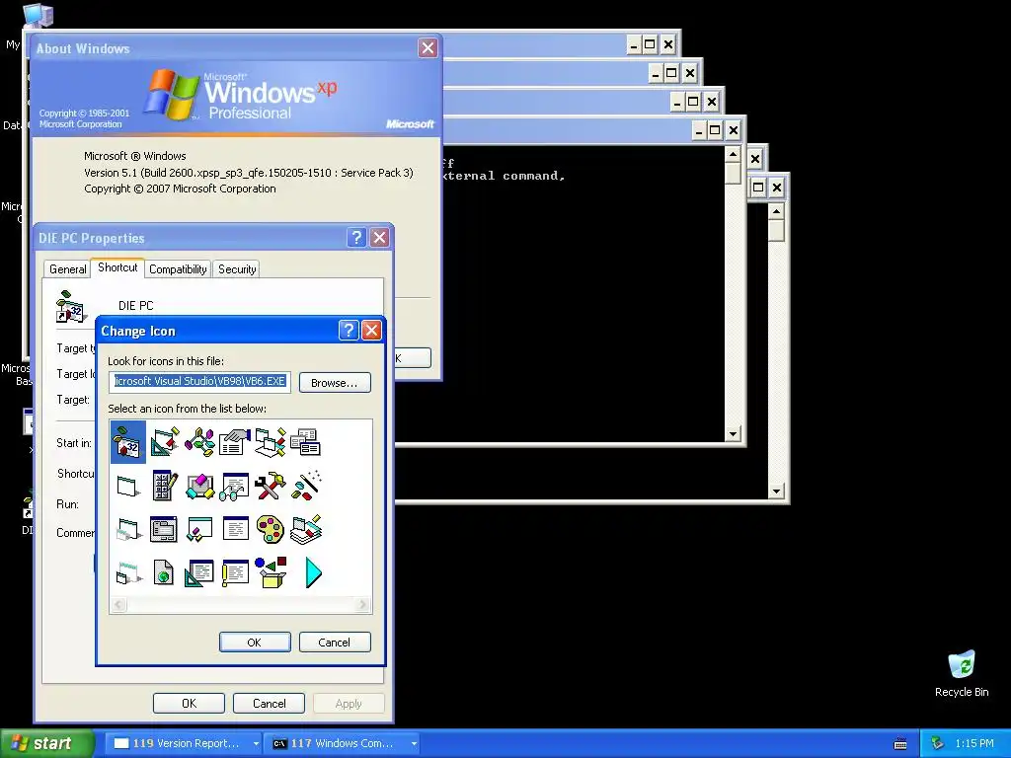Choose the monitor with colored blocks icon
This screenshot has width=1011, height=758.
click(x=199, y=486)
